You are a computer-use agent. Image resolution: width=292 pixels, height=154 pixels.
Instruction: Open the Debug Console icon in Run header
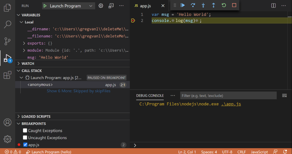click(x=111, y=6)
